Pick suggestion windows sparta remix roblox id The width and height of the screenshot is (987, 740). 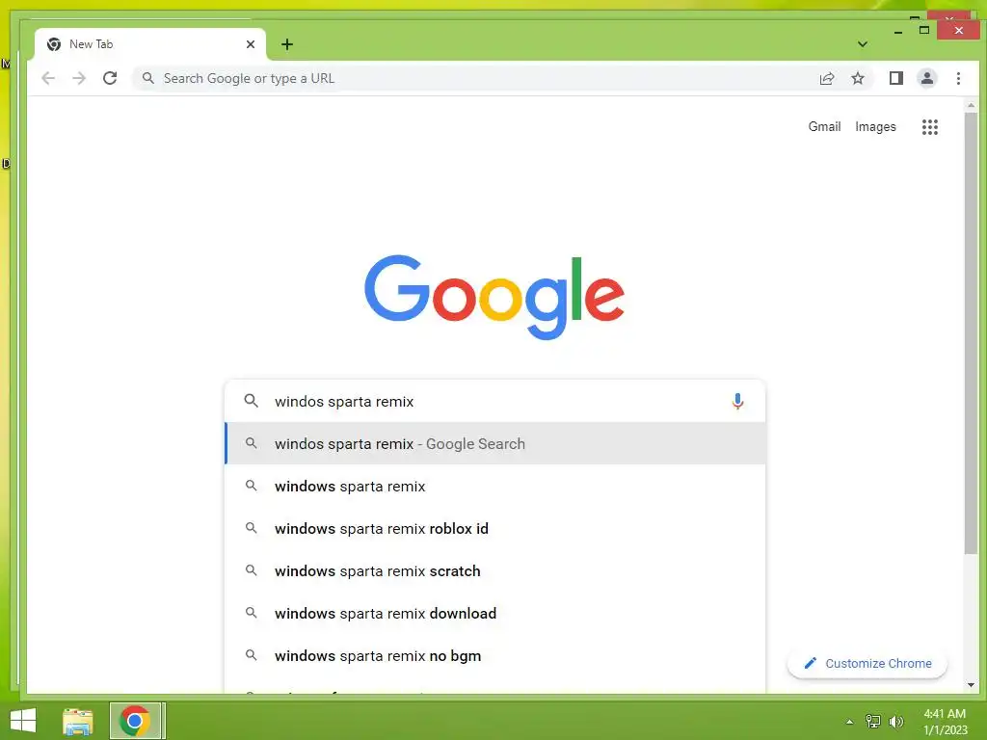[494, 529]
